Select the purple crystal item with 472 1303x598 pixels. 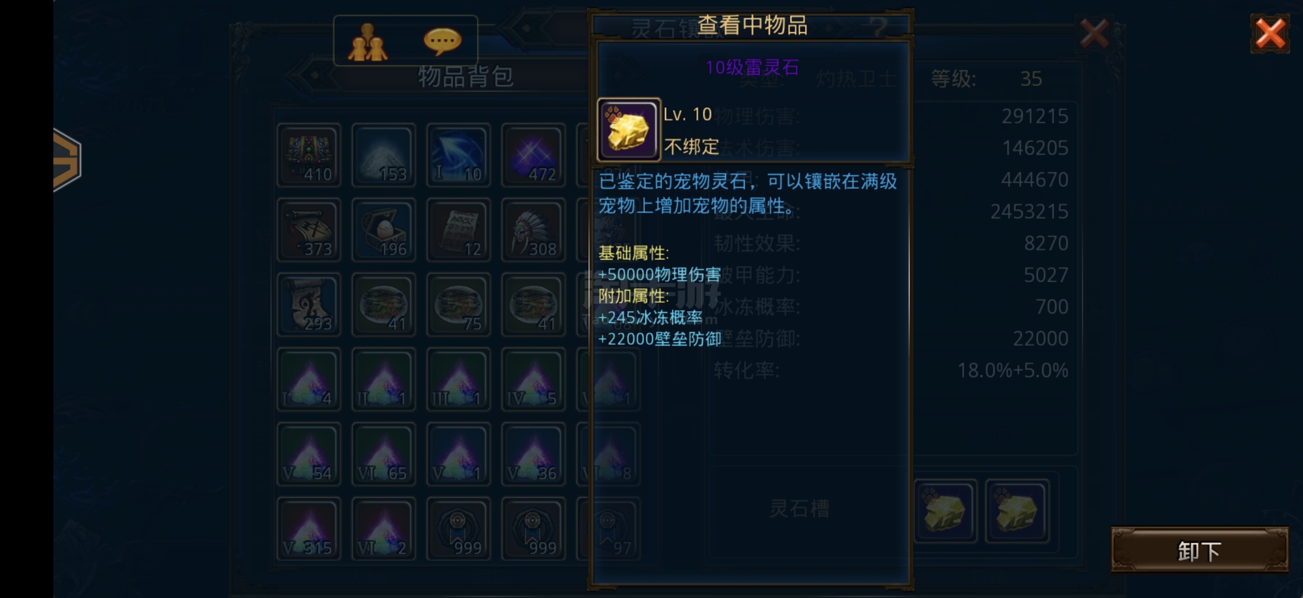point(533,155)
